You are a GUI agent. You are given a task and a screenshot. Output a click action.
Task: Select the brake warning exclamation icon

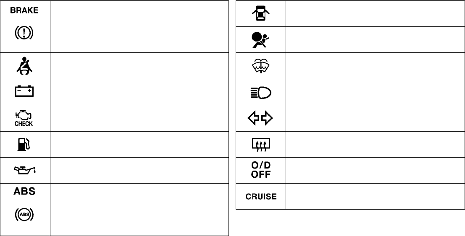(24, 33)
